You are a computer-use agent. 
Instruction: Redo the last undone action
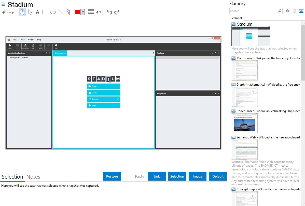[117, 12]
